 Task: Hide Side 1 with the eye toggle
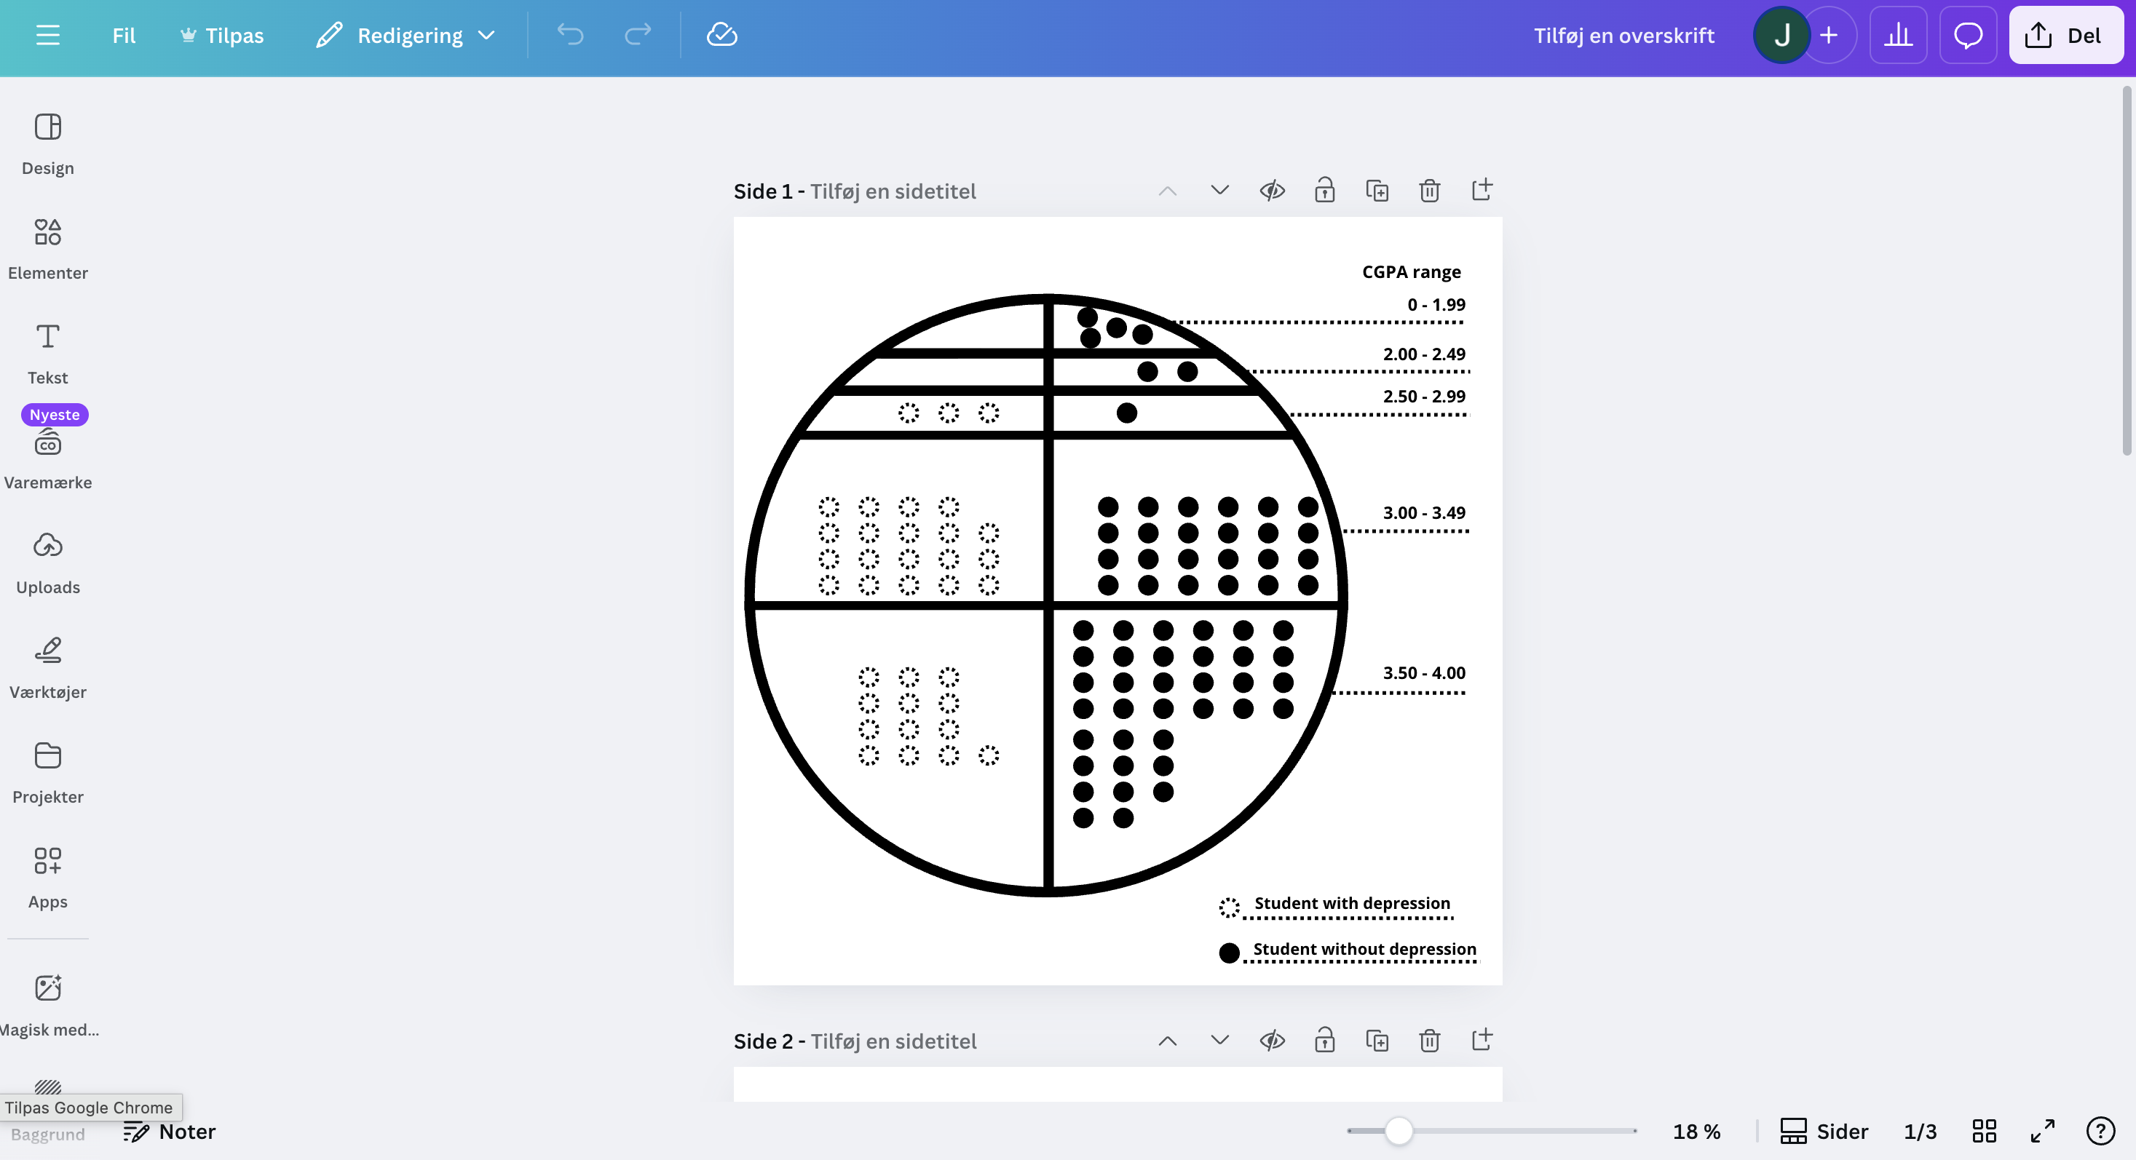(1273, 190)
